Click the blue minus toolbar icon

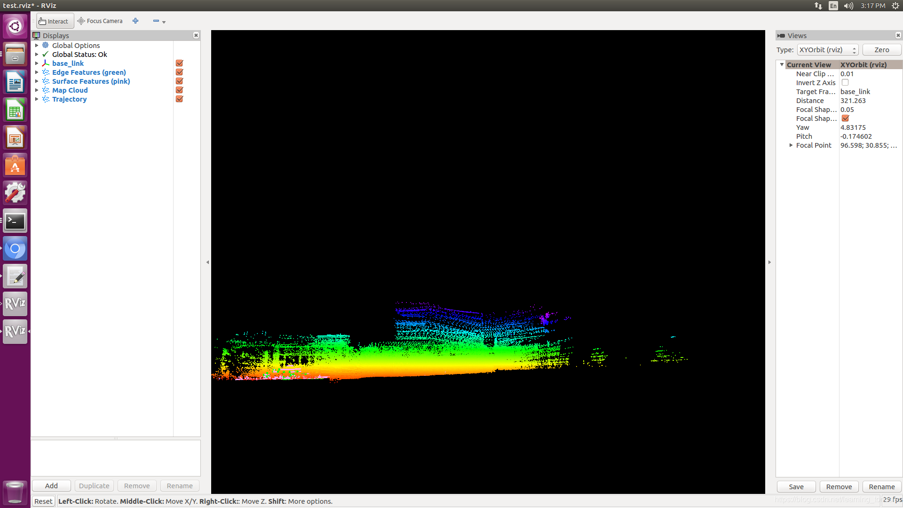point(156,21)
